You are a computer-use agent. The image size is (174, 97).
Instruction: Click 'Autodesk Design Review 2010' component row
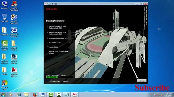57,39
